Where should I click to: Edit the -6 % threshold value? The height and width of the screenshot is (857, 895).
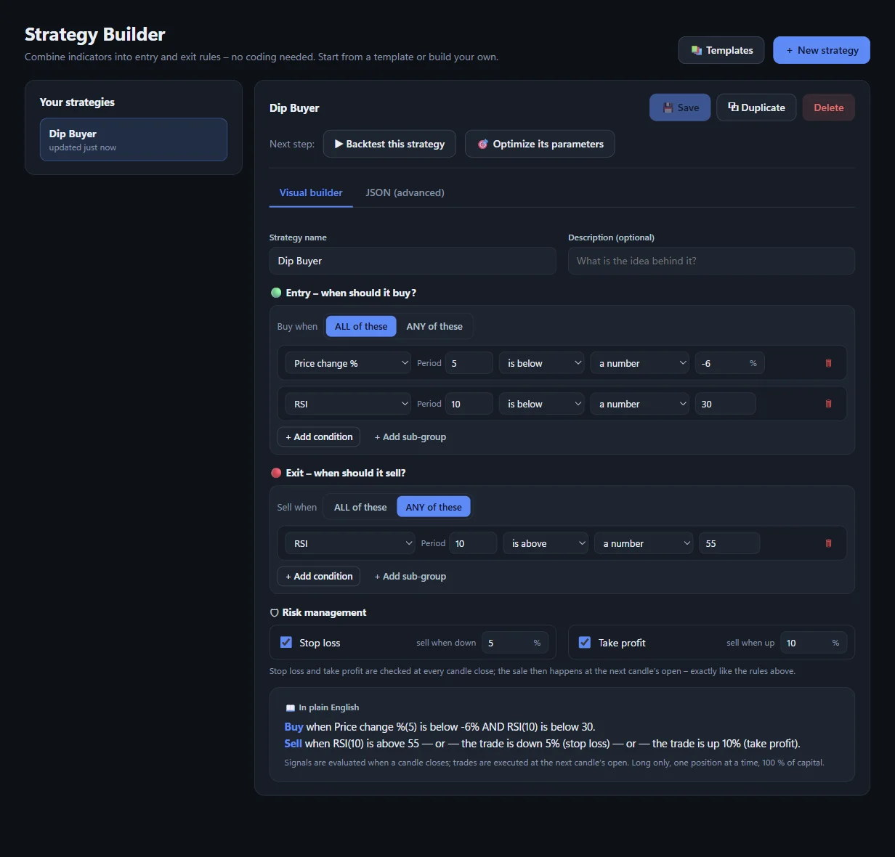click(x=729, y=363)
